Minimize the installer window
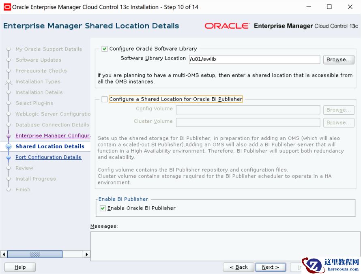 (x=309, y=7)
